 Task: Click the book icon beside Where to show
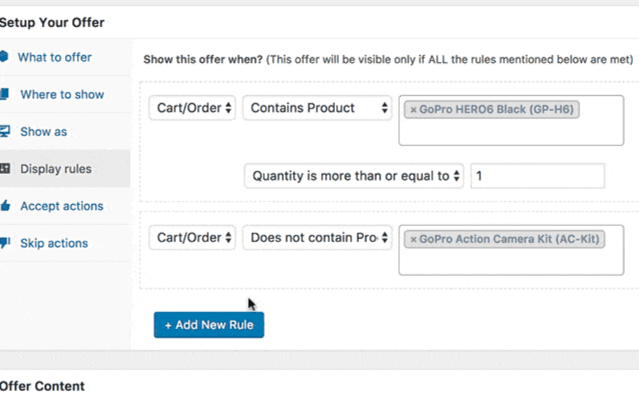(x=5, y=94)
